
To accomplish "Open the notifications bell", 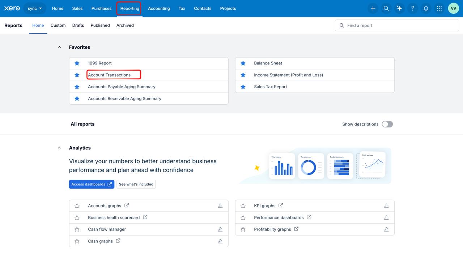I will [x=426, y=8].
